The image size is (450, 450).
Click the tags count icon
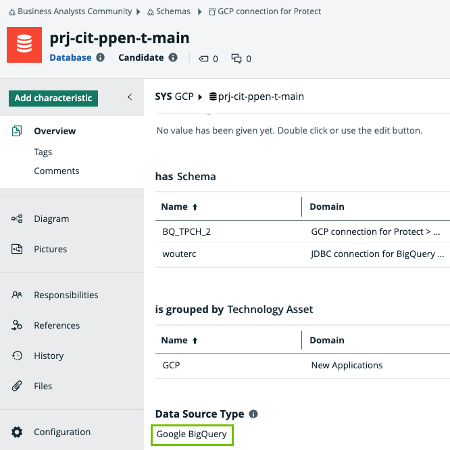203,59
